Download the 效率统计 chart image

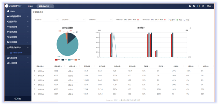click(191, 28)
